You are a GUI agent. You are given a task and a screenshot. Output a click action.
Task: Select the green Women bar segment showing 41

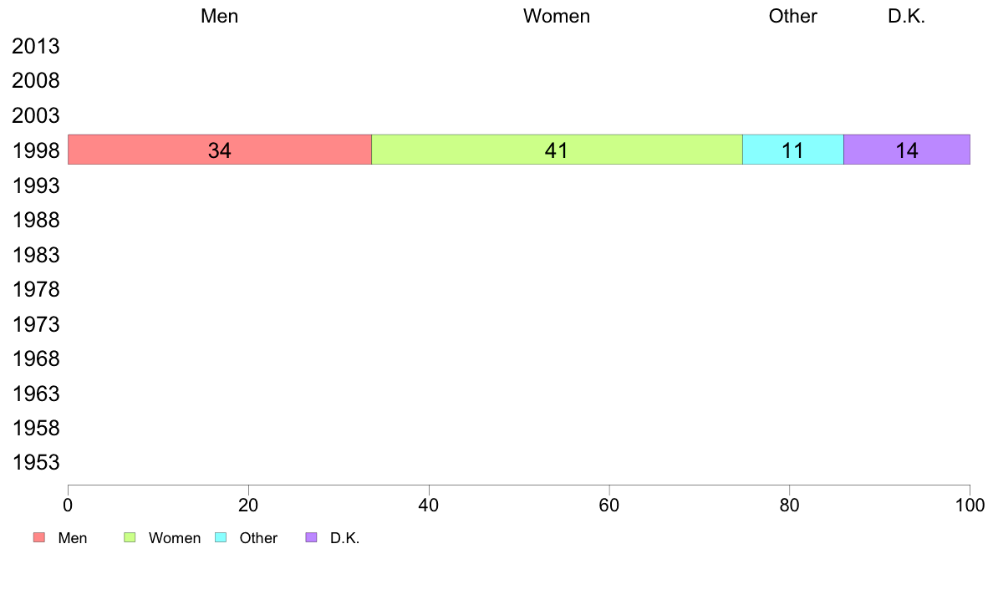pos(557,150)
